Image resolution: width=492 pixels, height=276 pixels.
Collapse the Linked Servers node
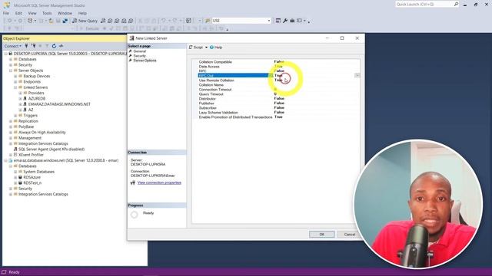coord(15,87)
